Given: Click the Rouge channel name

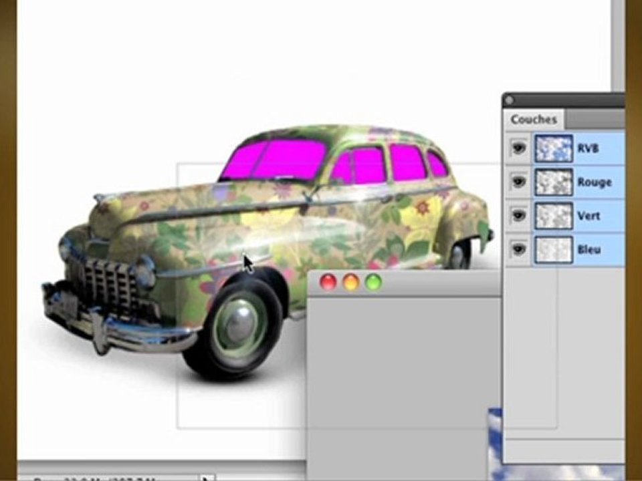Looking at the screenshot, I should tap(594, 182).
